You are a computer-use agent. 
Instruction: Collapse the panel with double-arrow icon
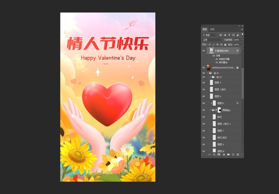click(x=239, y=26)
